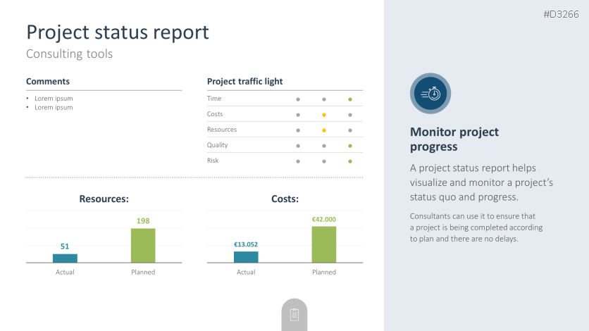
Task: Click the 'Consulting tools' subtitle
Action: tap(69, 54)
